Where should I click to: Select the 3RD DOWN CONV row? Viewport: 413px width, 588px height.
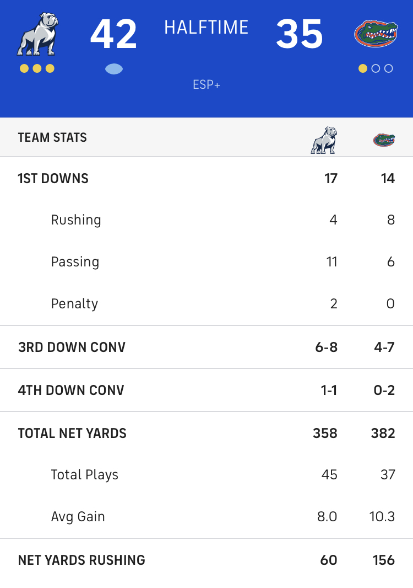(x=206, y=348)
